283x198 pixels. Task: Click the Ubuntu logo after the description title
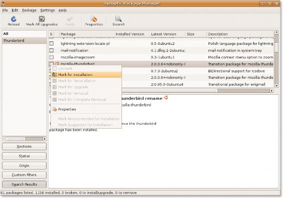165,98
